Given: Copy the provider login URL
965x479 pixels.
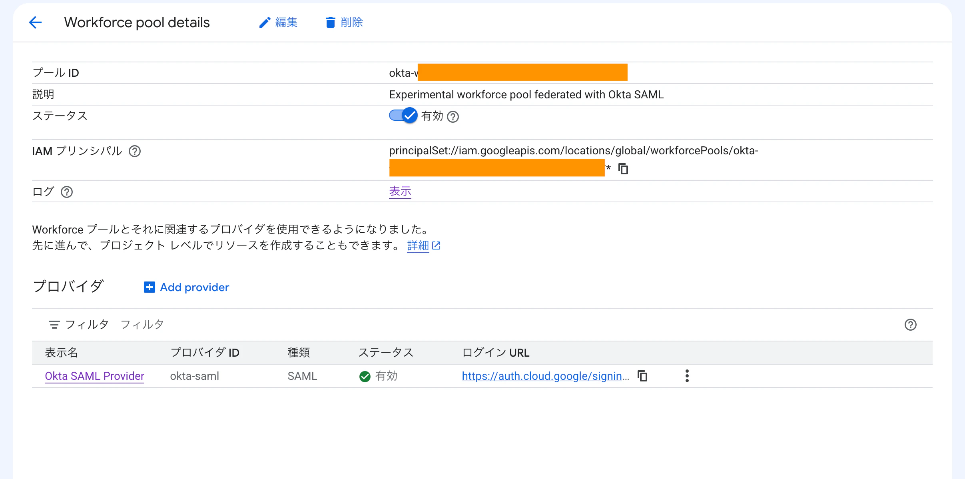Looking at the screenshot, I should (642, 376).
